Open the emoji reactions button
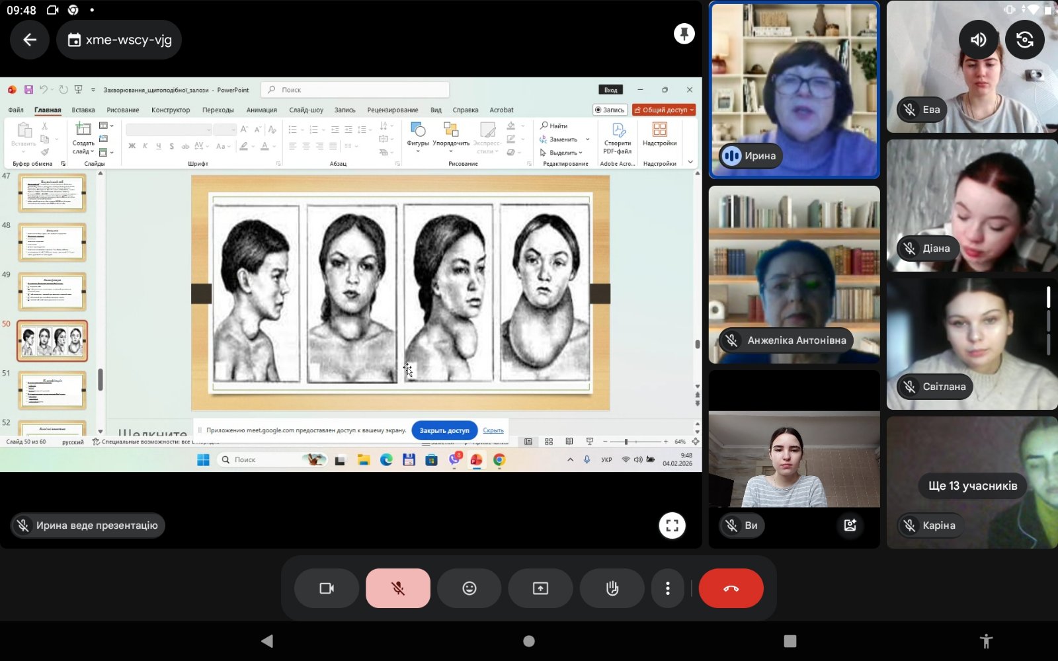 pyautogui.click(x=469, y=588)
